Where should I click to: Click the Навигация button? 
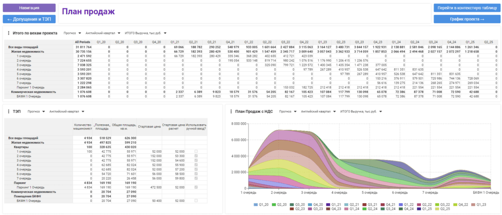[29, 8]
